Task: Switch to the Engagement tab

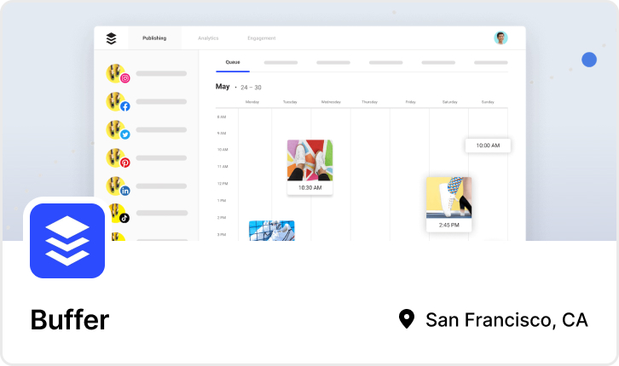Action: 262,38
